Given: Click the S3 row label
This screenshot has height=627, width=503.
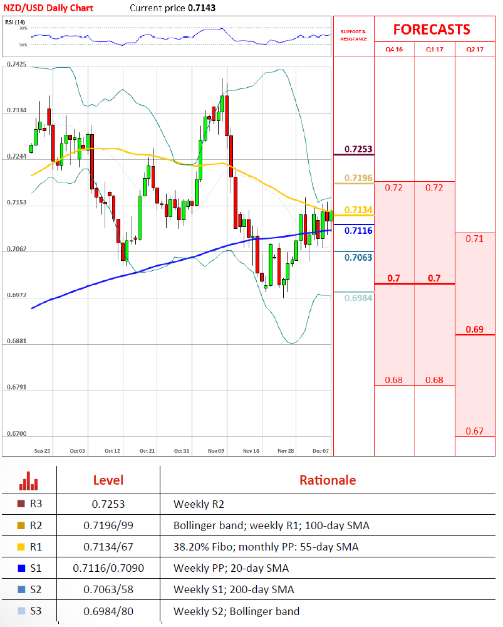Looking at the screenshot, I should (36, 611).
